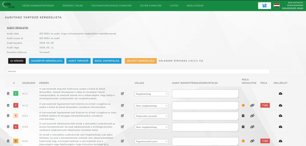This screenshot has width=306, height=146.
Task: Click link chain icon in row 4.3.5
Action: pyautogui.click(x=252, y=141)
